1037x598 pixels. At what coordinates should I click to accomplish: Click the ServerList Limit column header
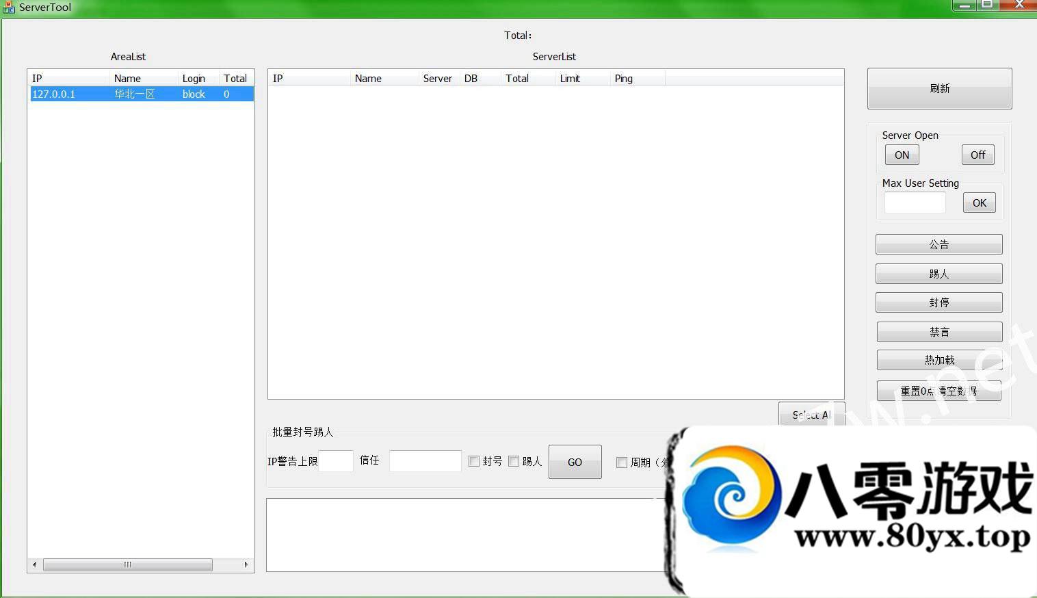point(583,78)
